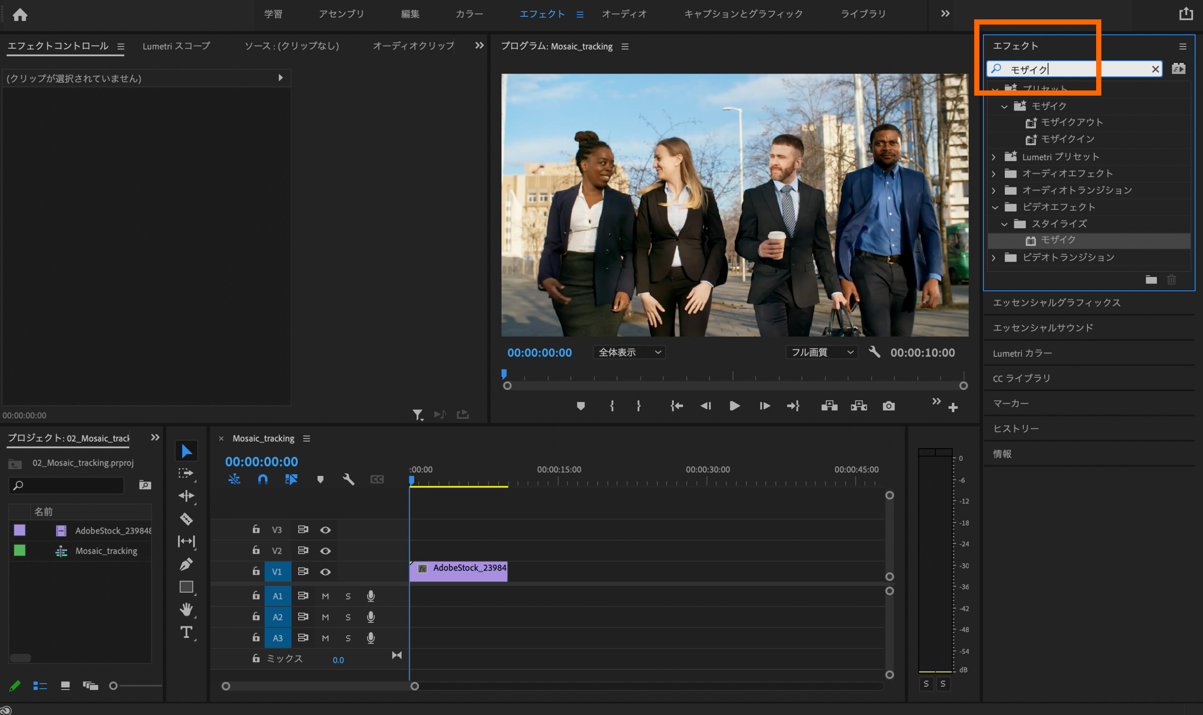Image resolution: width=1203 pixels, height=715 pixels.
Task: Hide the V1 track output
Action: click(325, 572)
